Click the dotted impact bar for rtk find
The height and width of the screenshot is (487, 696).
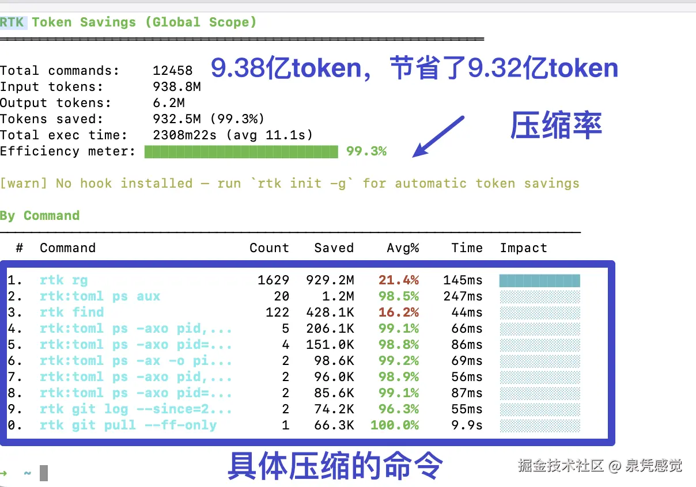pos(540,313)
